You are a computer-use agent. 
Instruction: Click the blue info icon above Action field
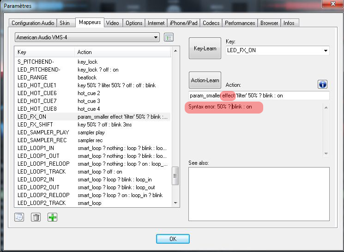(323, 84)
